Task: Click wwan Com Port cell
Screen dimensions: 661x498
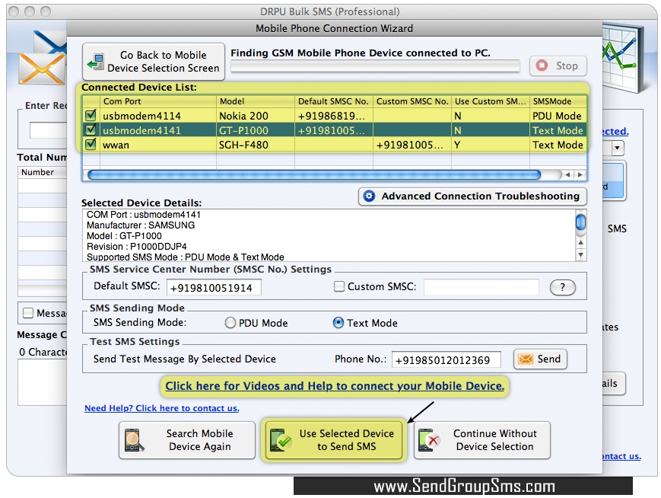Action: pos(158,145)
